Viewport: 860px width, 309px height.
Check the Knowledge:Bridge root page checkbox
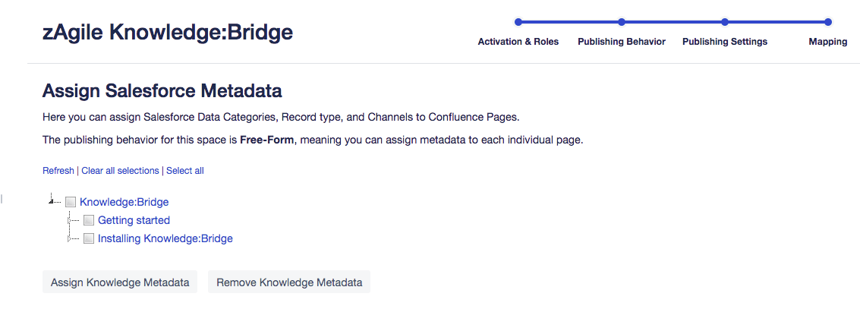click(71, 202)
